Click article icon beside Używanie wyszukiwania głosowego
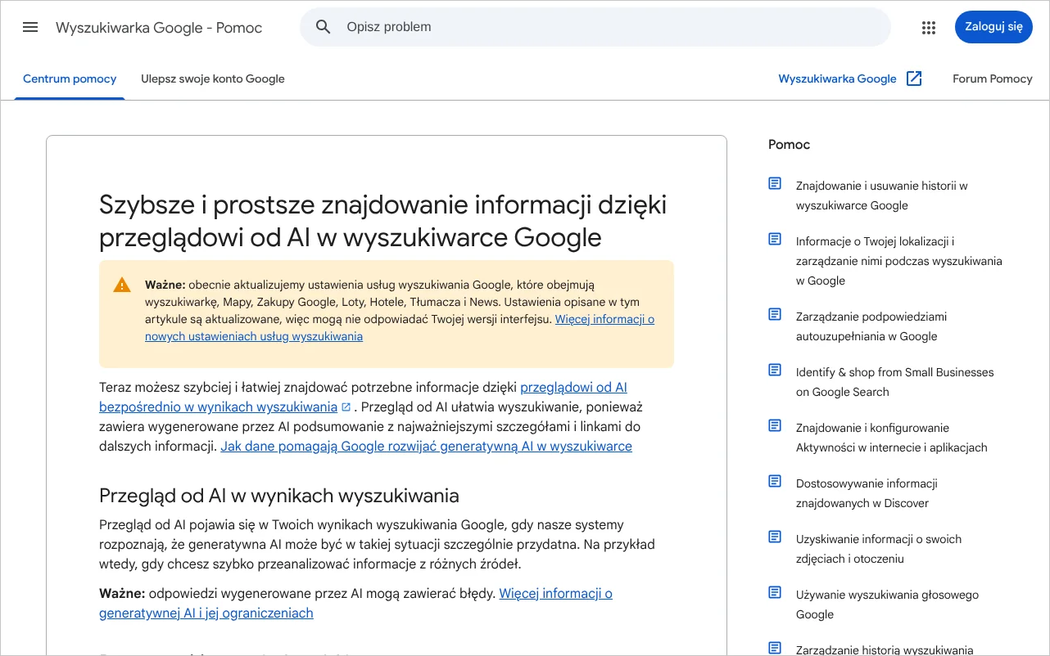 [x=775, y=592]
